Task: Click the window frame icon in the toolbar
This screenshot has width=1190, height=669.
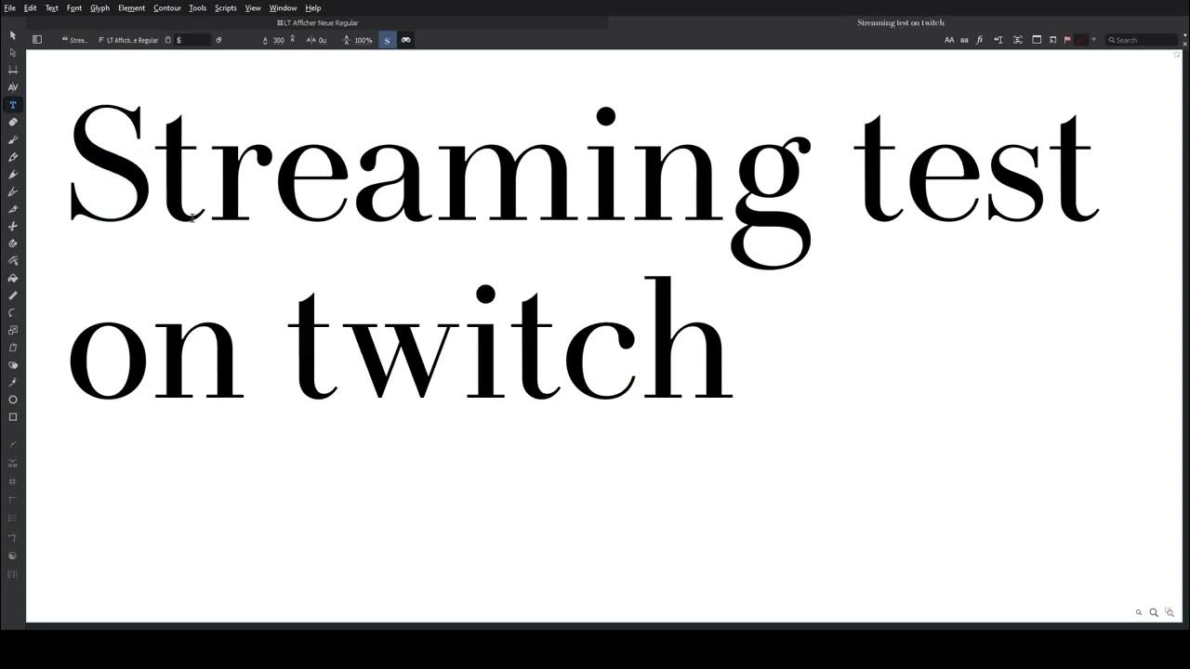Action: 1037,40
